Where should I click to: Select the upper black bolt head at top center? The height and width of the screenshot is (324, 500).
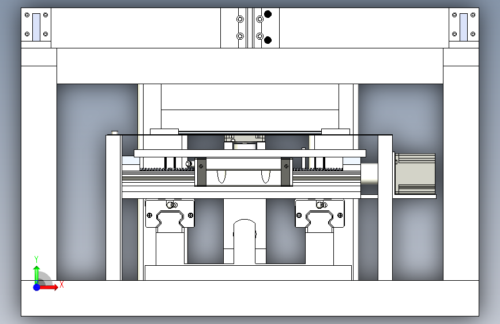268,14
